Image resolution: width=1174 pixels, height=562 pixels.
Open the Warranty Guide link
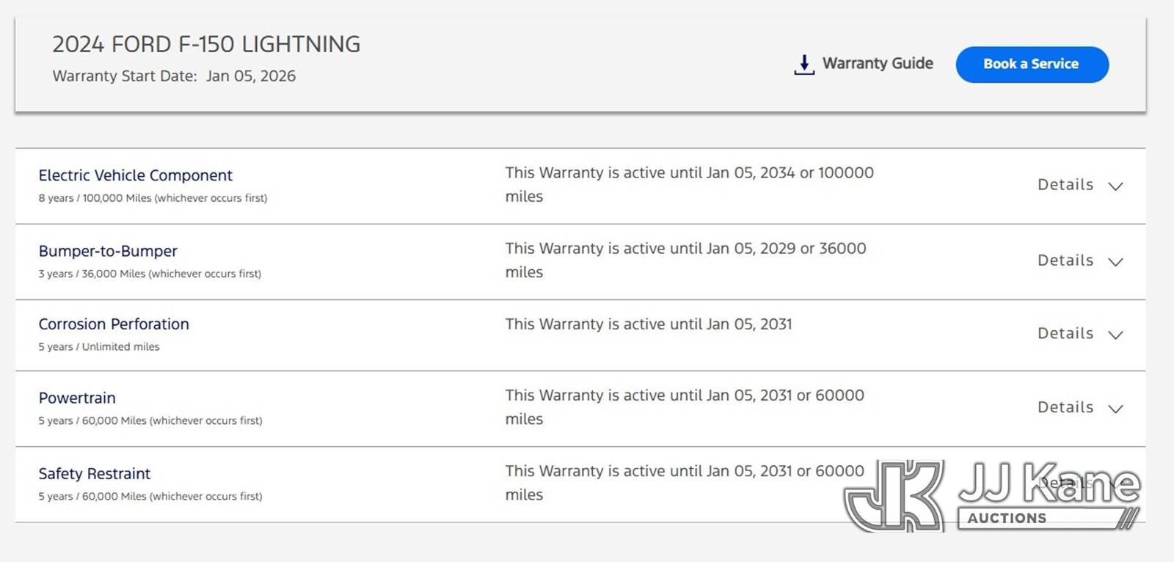[878, 64]
